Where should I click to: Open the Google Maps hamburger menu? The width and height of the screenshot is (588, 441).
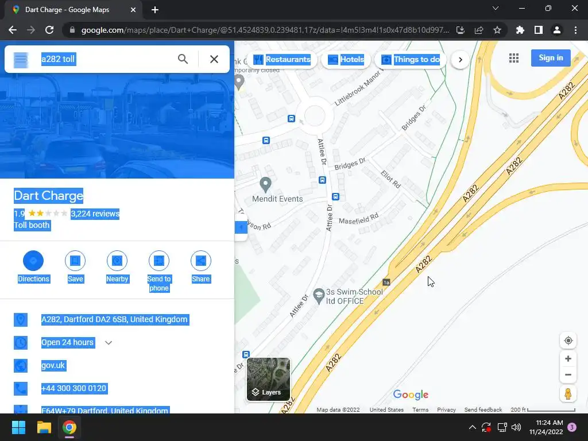[21, 59]
